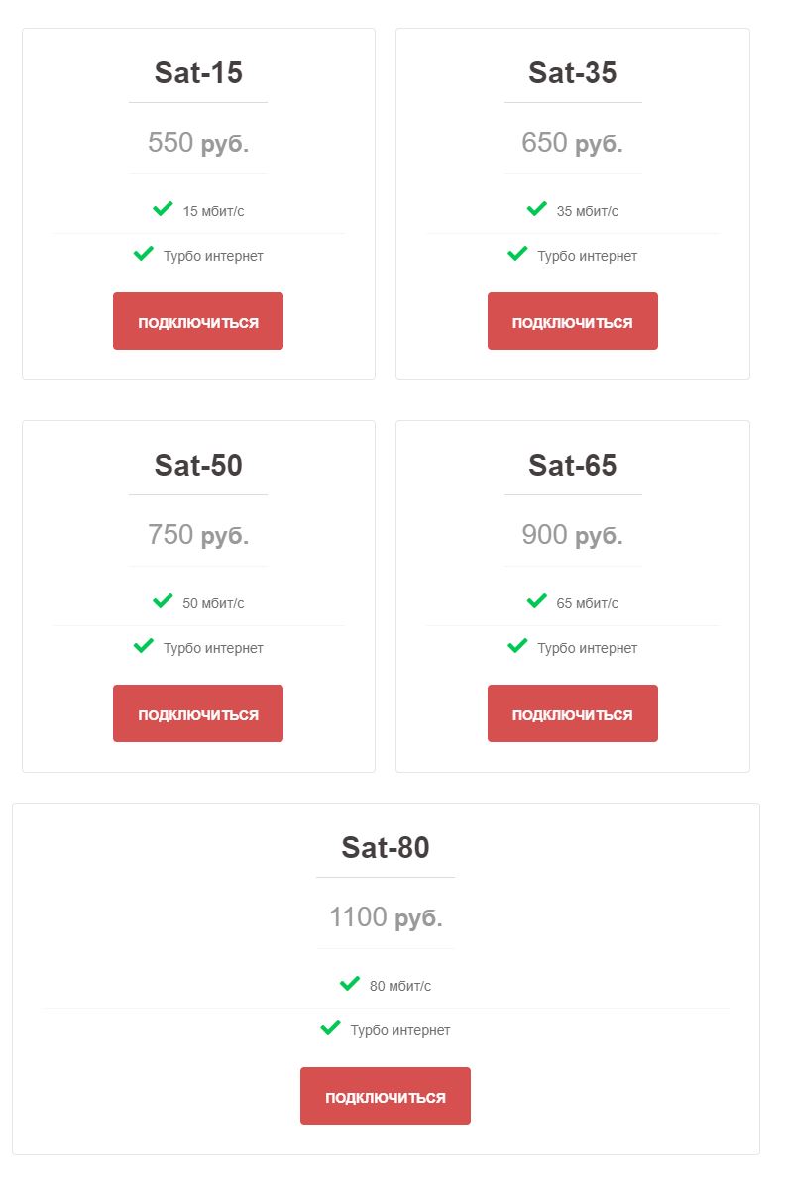Click green checkmark beside 65 мбит/с
Viewport: 787px width, 1181px height.
(537, 601)
